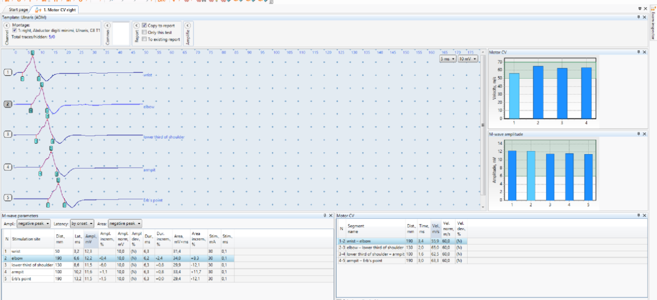Close the Motor CV chart panel
Viewport: 657px width, 300px height.
click(x=644, y=52)
